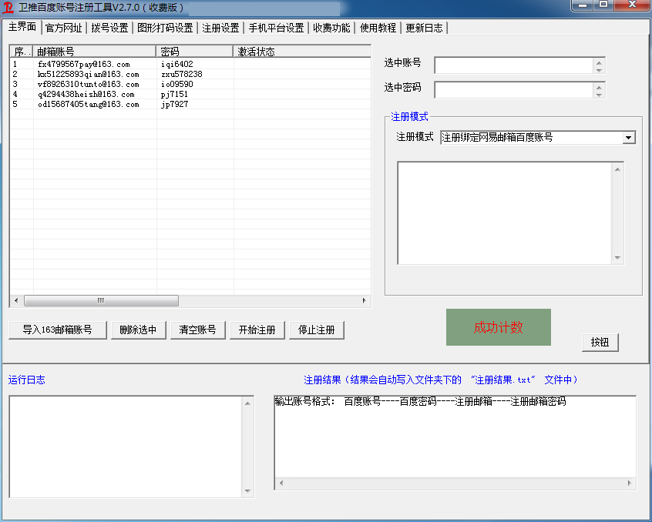The width and height of the screenshot is (652, 522).
Task: Click the 运行日志 scroll-down arrow
Action: [x=247, y=491]
